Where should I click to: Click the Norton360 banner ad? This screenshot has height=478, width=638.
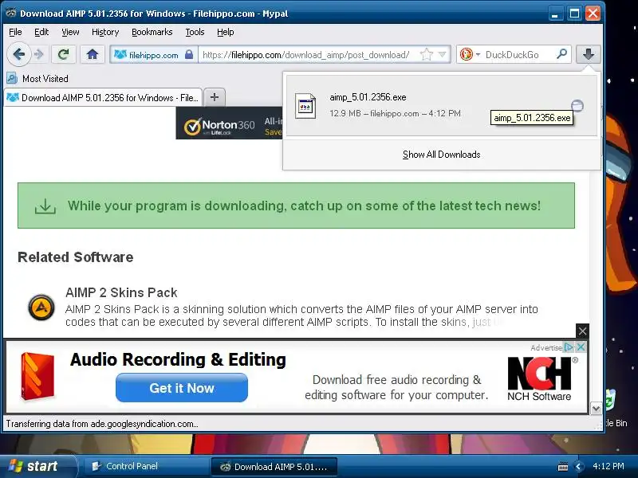click(x=229, y=123)
